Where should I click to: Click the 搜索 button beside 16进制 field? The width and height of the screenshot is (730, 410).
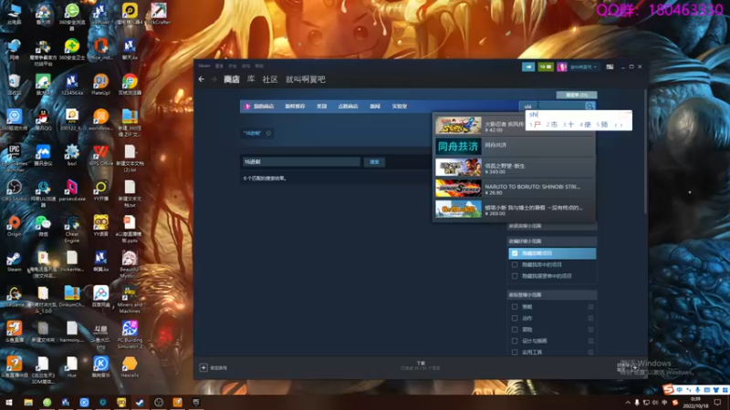tap(374, 162)
